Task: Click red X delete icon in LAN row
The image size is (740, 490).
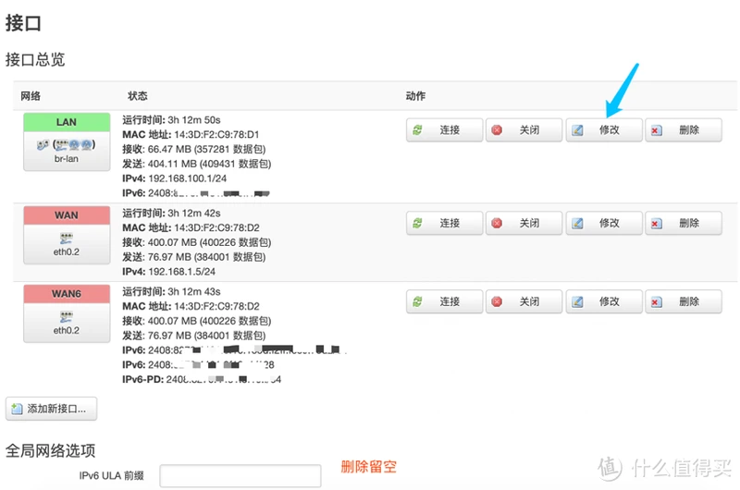Action: 657,130
